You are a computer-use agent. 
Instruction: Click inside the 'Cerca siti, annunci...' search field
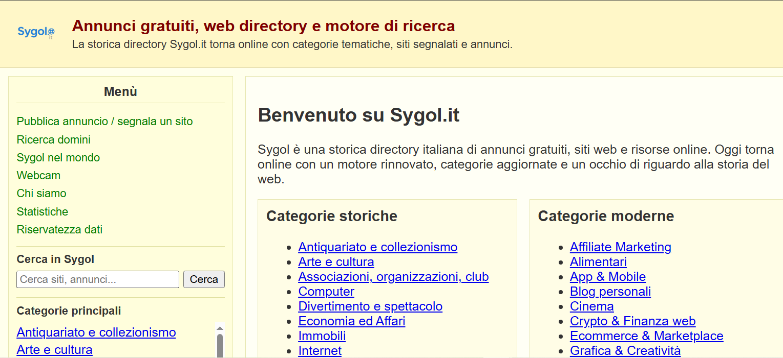(x=97, y=279)
